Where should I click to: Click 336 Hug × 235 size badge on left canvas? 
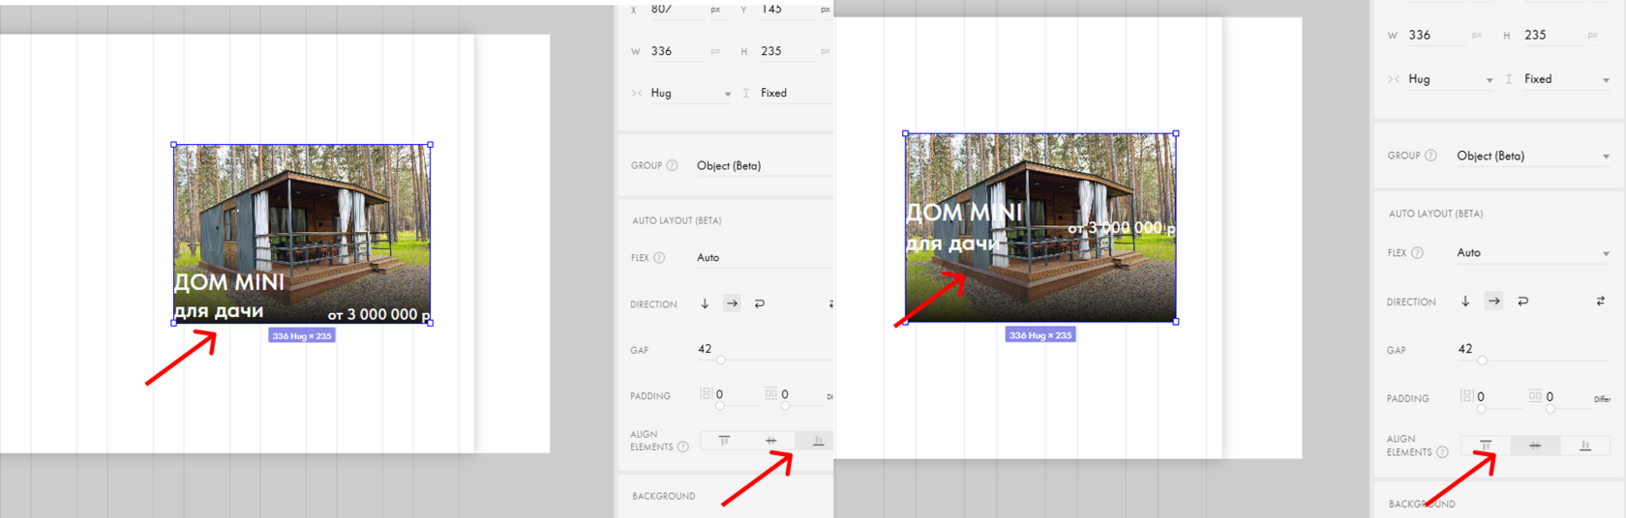tap(302, 336)
